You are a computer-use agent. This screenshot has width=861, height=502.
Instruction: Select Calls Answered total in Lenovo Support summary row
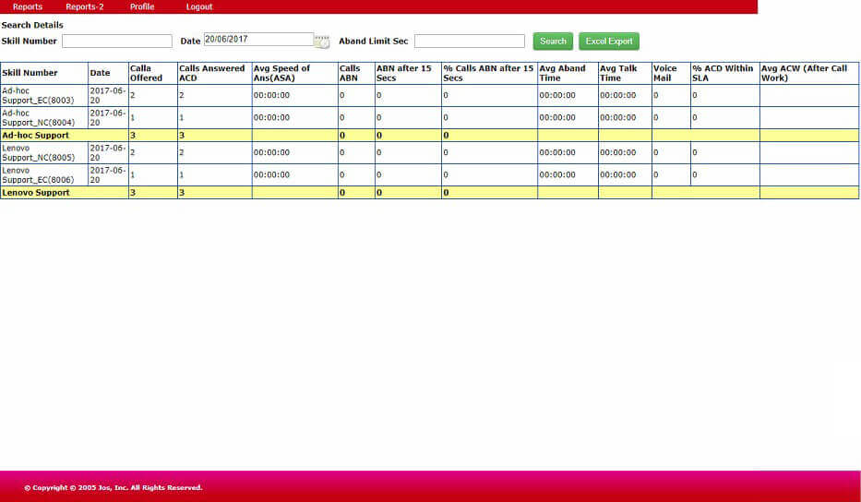pos(215,192)
